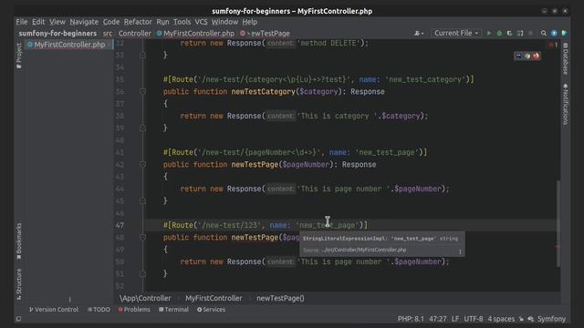The width and height of the screenshot is (584, 328).
Task: Open the Database tool window
Action: pyautogui.click(x=565, y=58)
